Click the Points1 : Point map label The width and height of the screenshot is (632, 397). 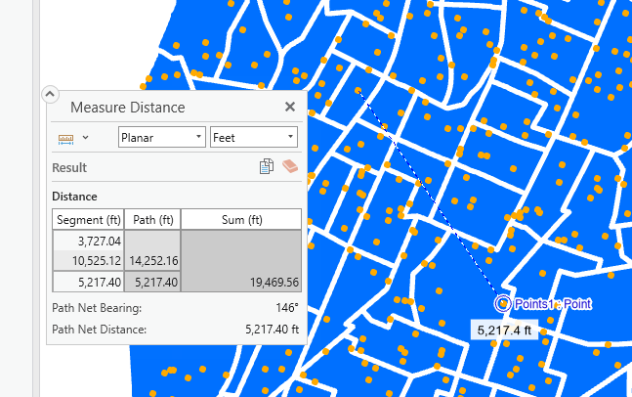coord(553,304)
